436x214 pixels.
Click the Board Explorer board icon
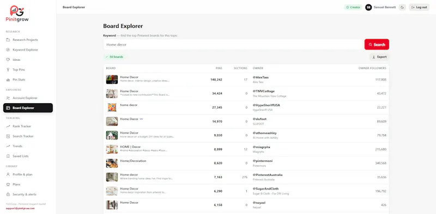(8, 108)
